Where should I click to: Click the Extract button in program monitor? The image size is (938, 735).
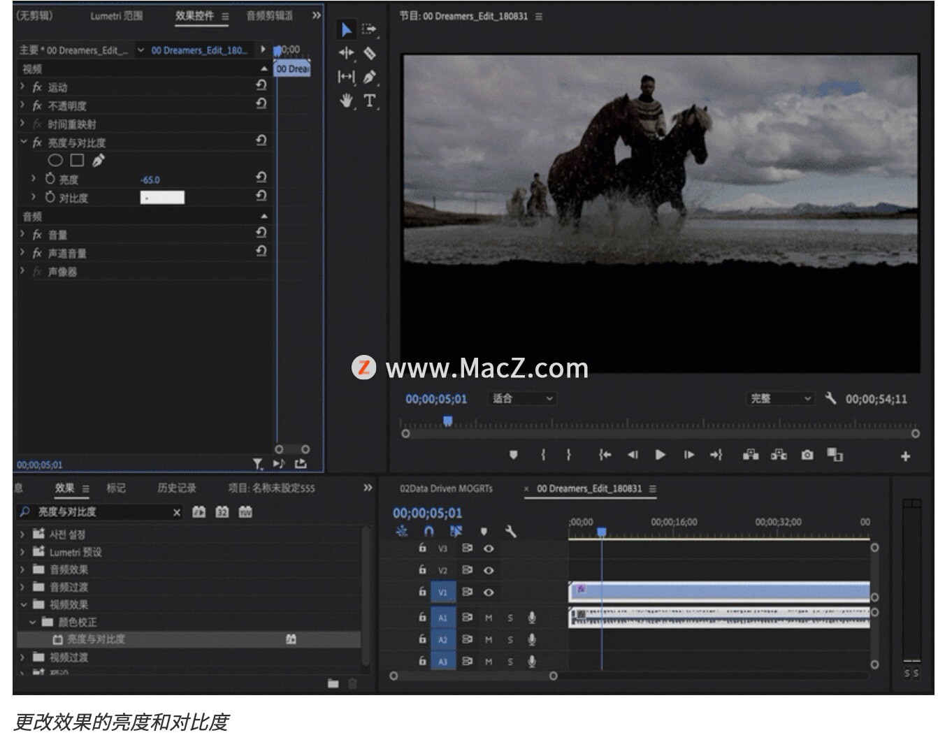pos(779,455)
